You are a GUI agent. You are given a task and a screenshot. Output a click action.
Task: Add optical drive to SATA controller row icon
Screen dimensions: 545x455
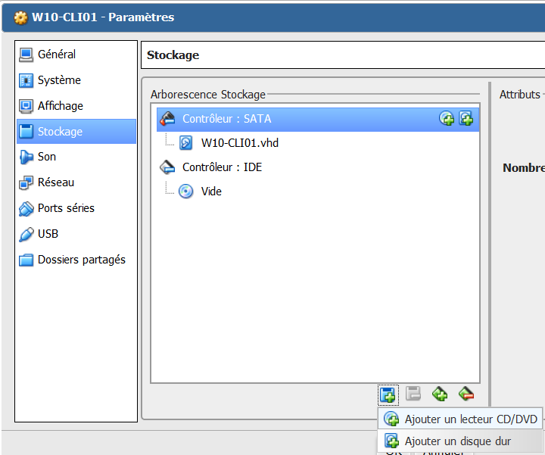click(x=447, y=119)
